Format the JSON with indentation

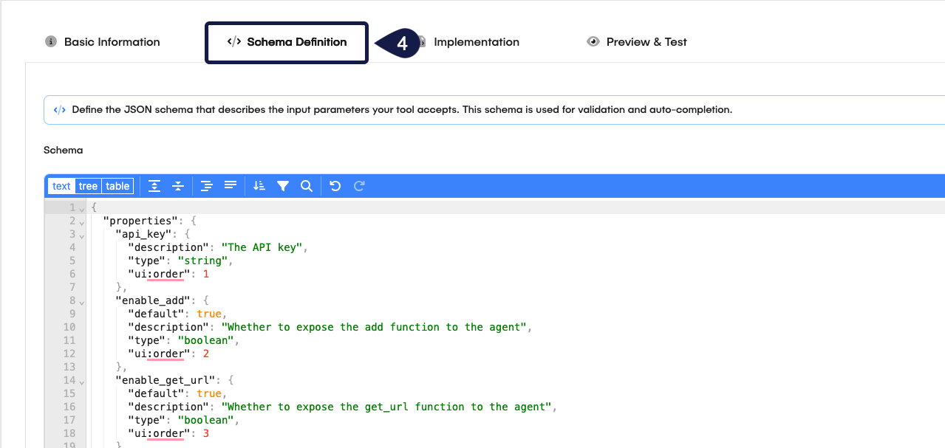pyautogui.click(x=206, y=185)
